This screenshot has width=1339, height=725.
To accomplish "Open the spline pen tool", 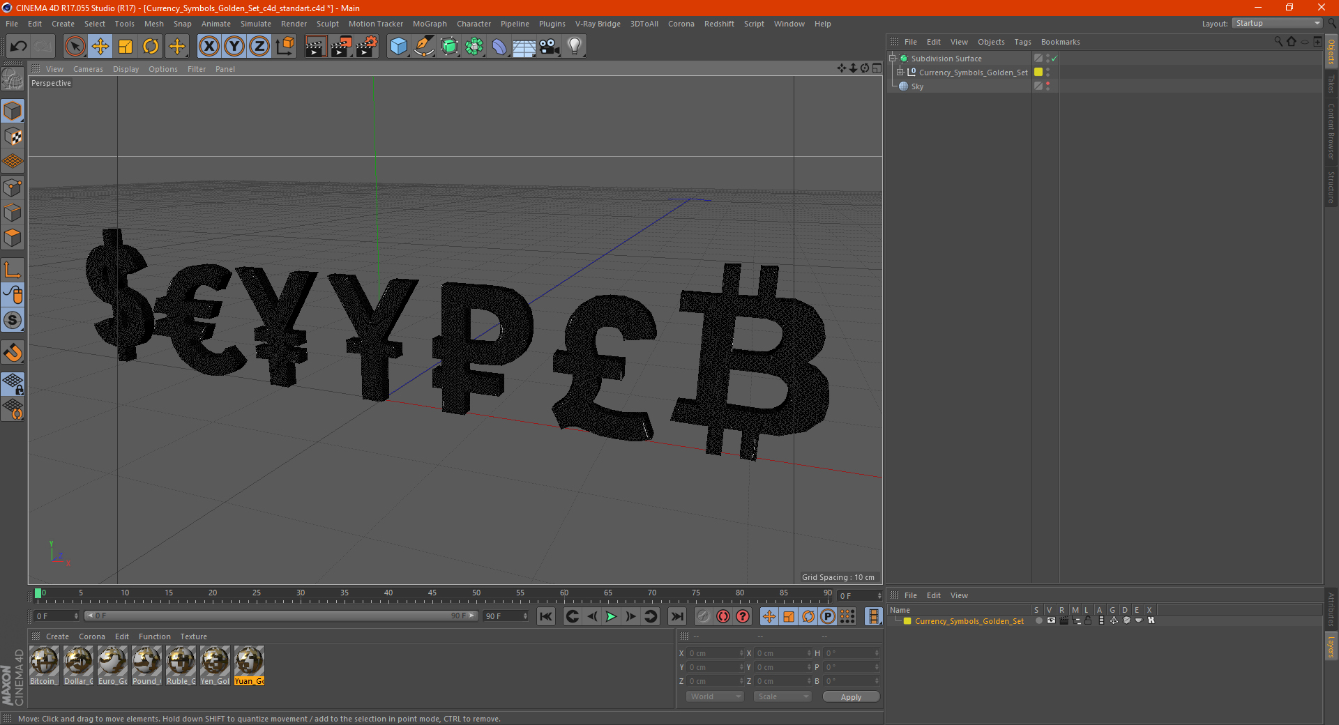I will click(424, 47).
